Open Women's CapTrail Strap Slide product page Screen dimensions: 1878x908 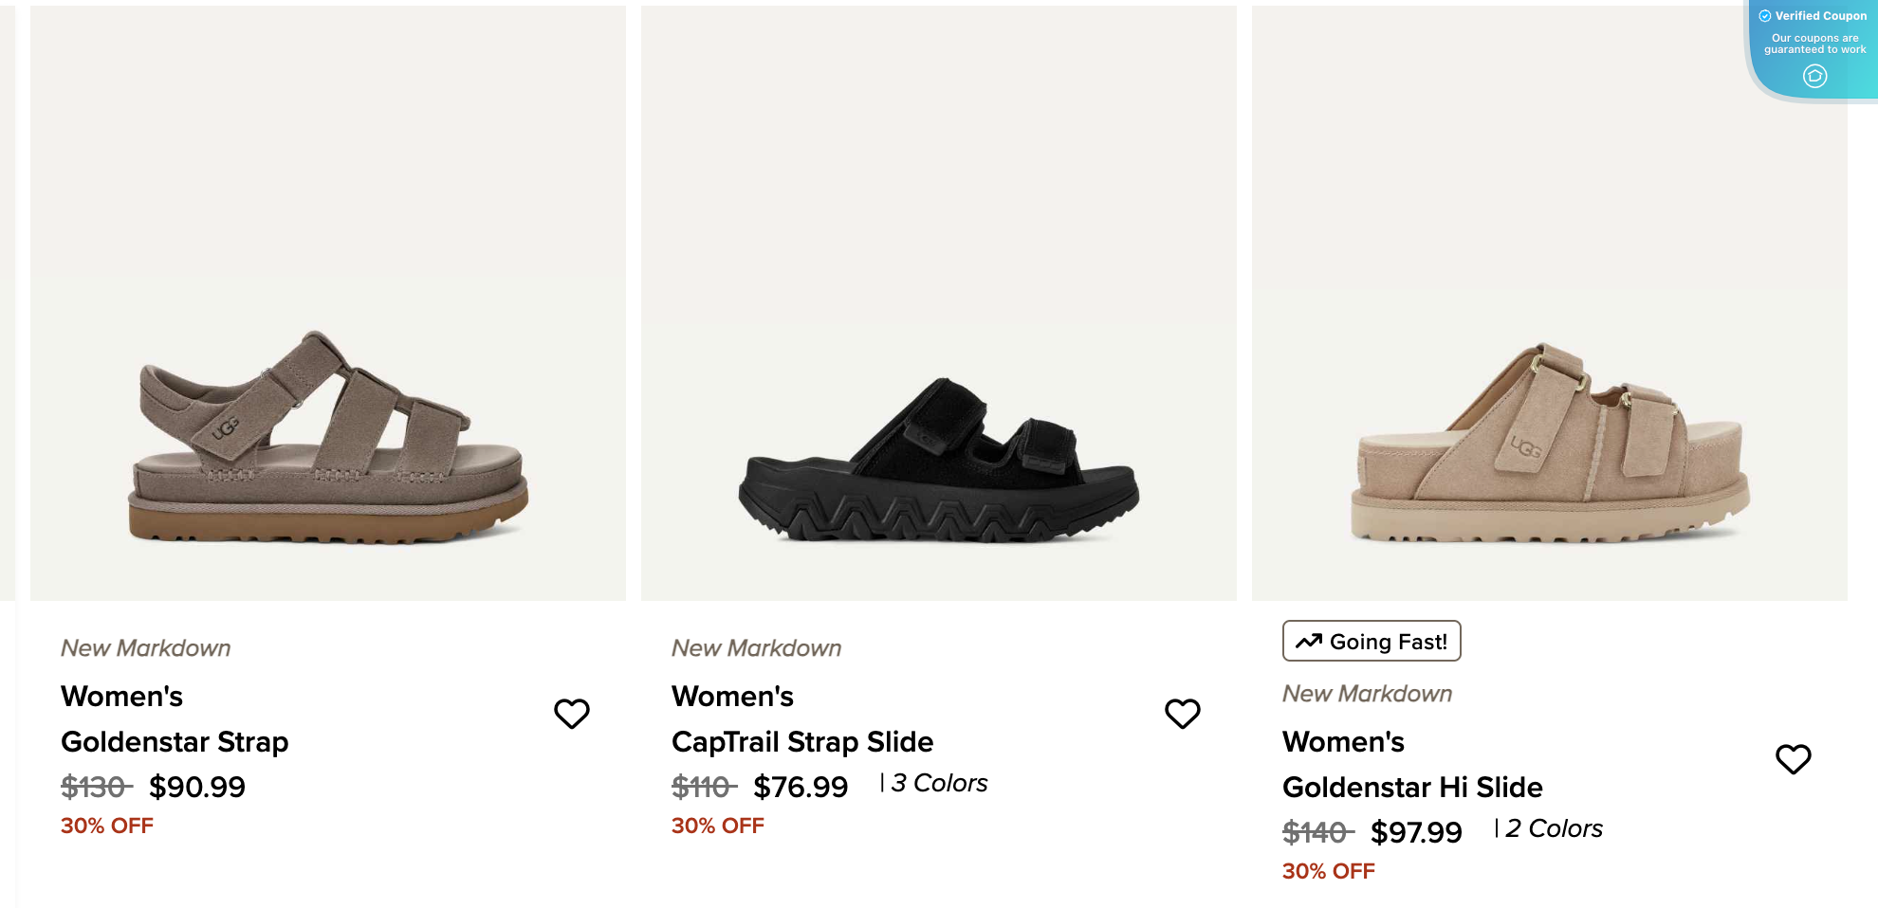(801, 718)
